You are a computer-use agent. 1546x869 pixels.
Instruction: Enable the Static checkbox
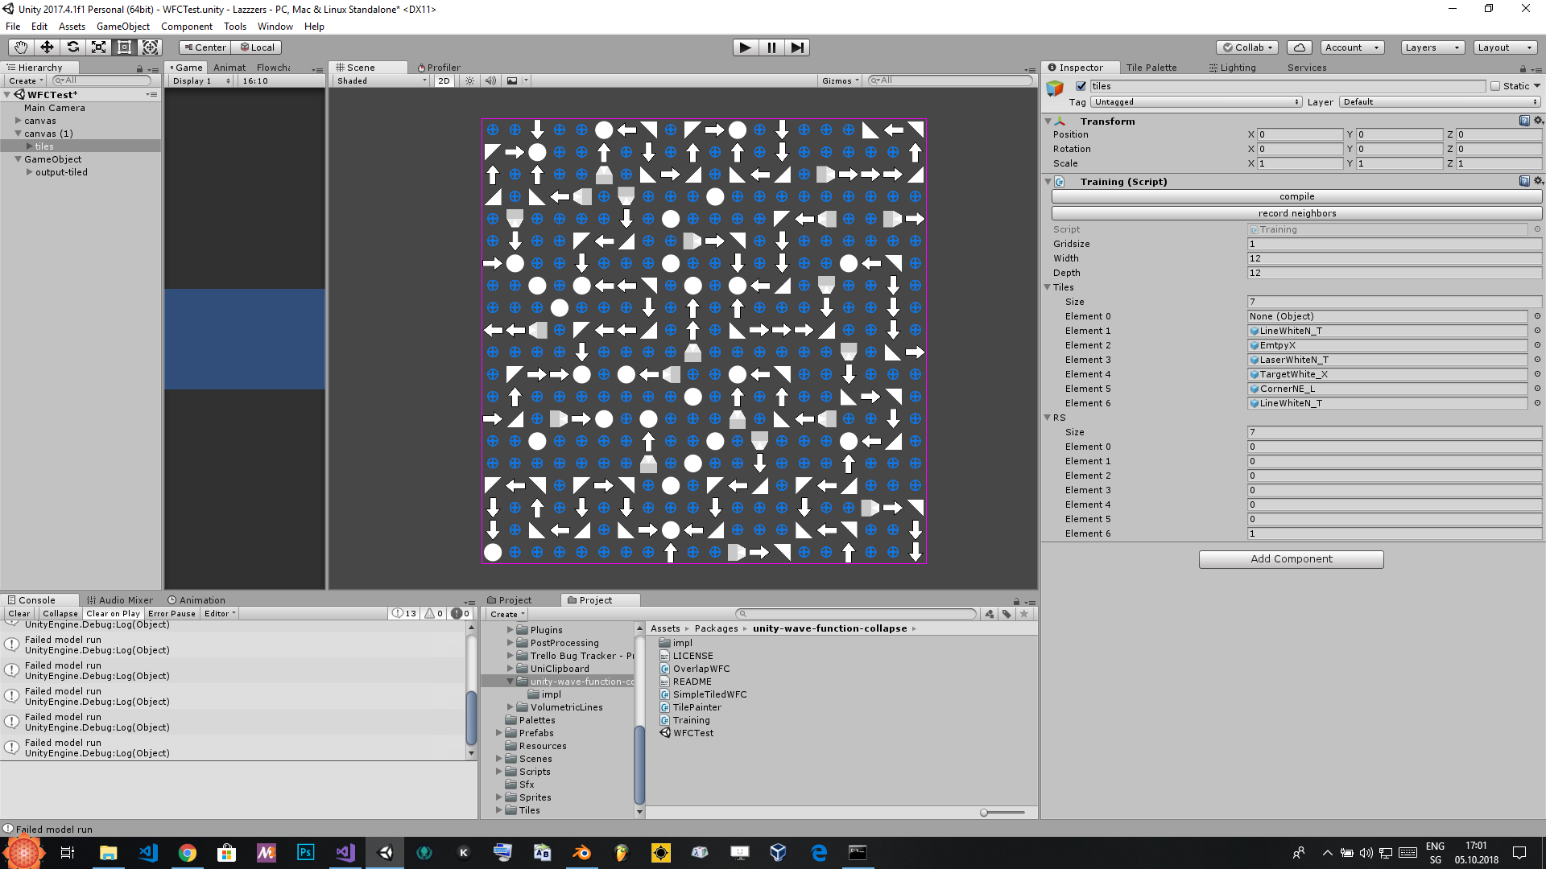1495,86
